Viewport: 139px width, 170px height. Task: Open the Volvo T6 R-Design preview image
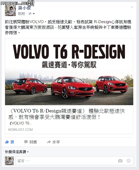pyautogui.click(x=69, y=72)
